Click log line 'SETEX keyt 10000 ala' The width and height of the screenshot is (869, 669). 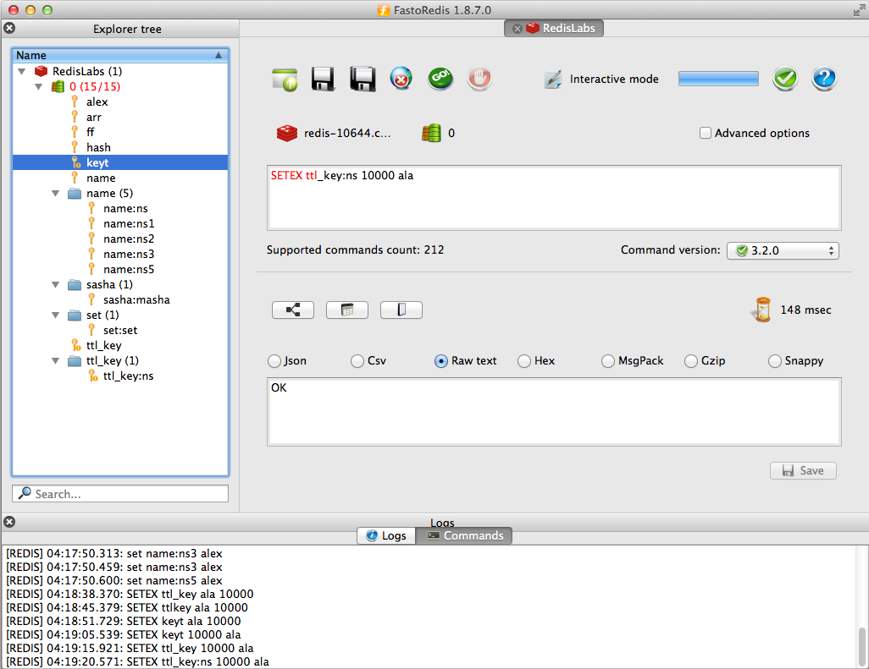point(124,634)
